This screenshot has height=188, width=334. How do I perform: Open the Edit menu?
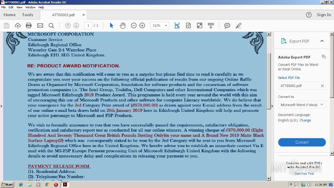coord(11,7)
